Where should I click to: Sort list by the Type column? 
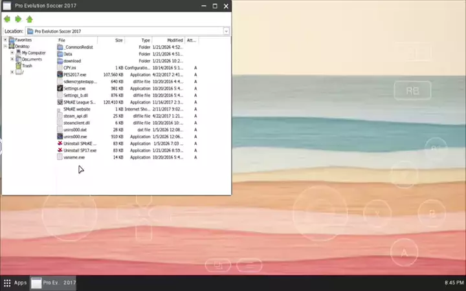click(146, 40)
